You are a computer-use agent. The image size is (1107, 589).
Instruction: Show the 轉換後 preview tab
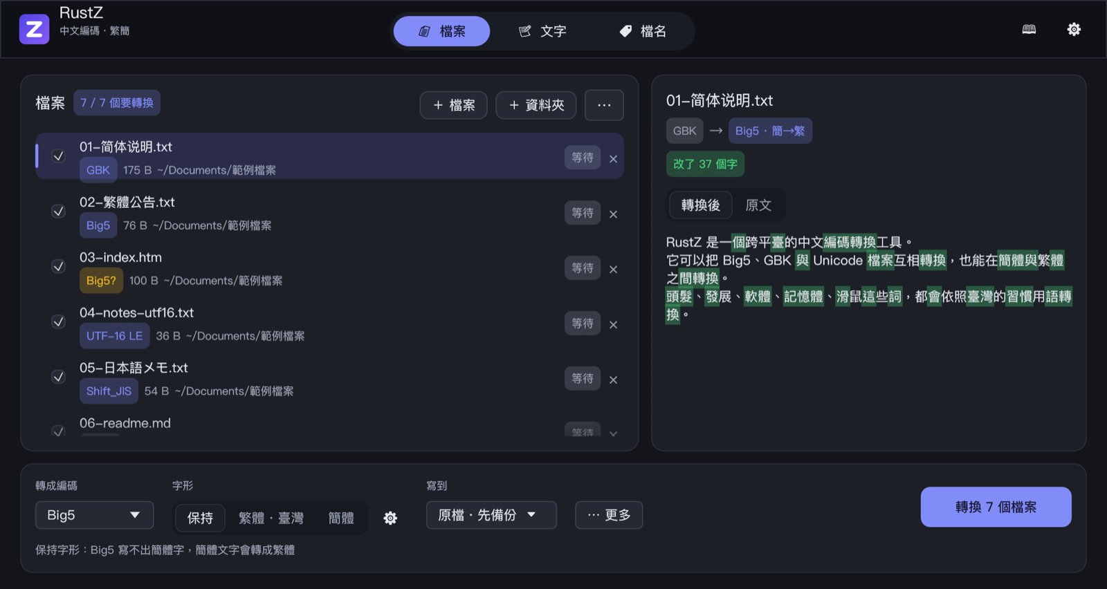pyautogui.click(x=700, y=205)
